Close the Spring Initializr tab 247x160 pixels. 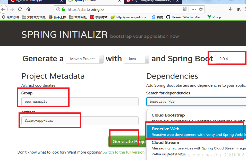[120, 1]
